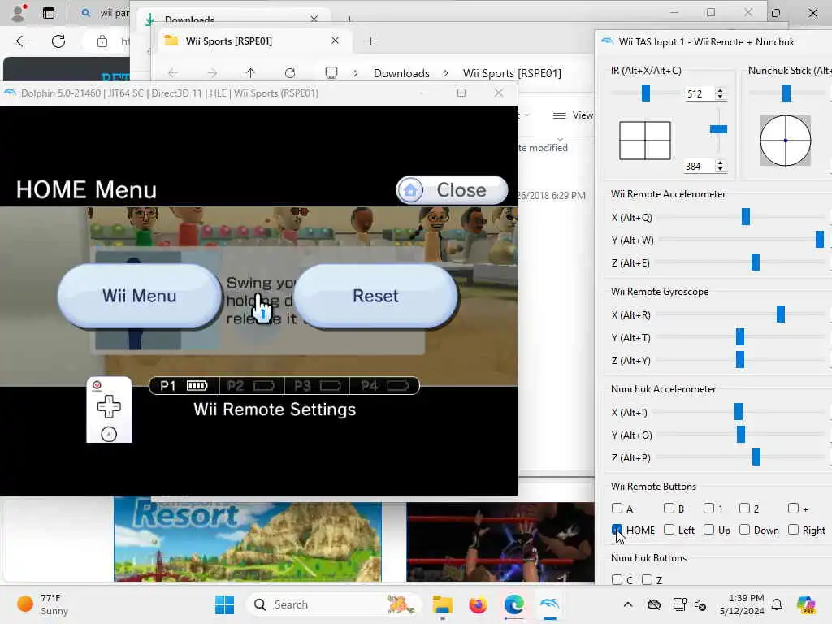Refresh the File Explorer folder view
832x624 pixels.
[x=290, y=72]
